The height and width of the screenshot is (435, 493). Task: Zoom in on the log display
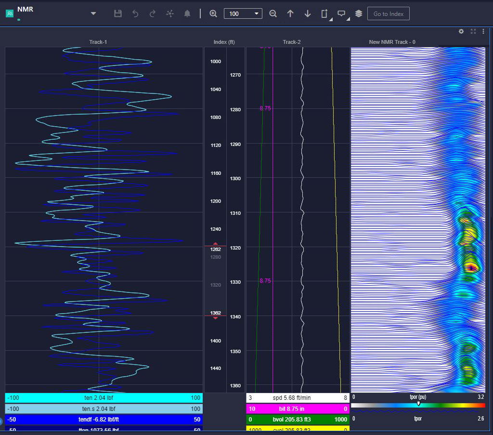coord(213,13)
